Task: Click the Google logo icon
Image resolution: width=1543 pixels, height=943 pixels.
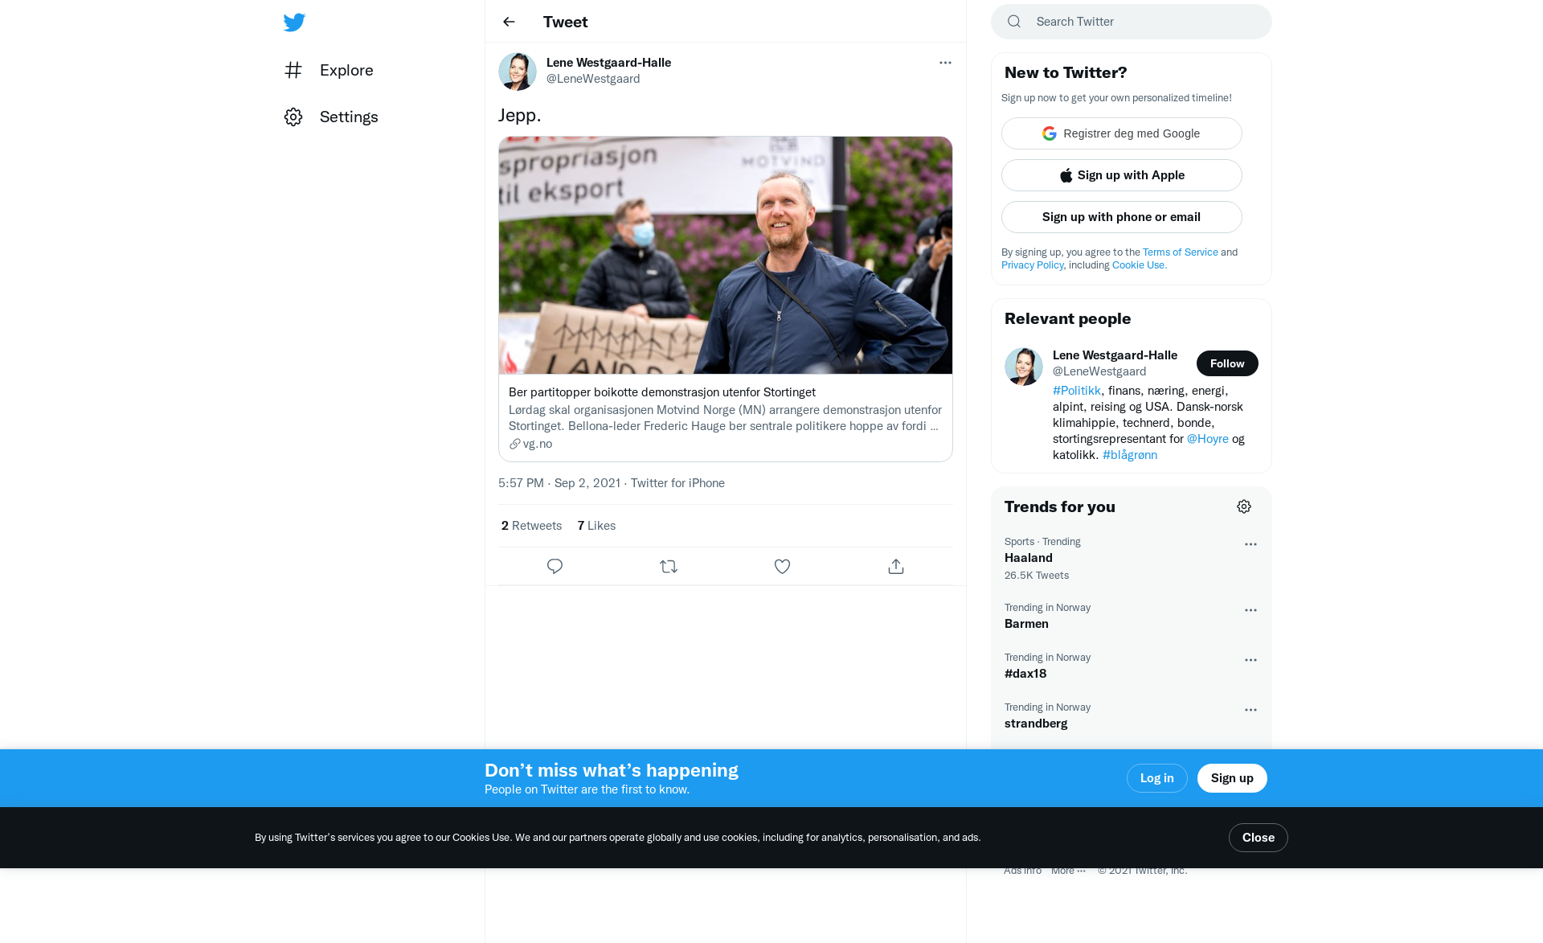Action: (1050, 133)
